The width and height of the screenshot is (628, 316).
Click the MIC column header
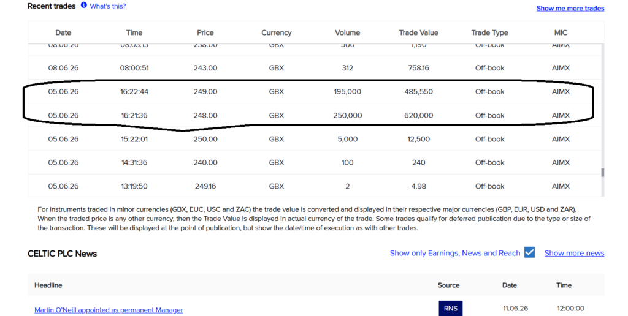pos(561,33)
